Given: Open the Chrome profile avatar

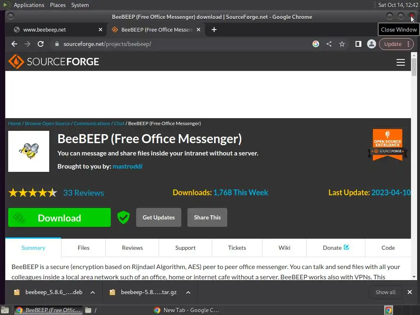Looking at the screenshot, I should click(372, 44).
